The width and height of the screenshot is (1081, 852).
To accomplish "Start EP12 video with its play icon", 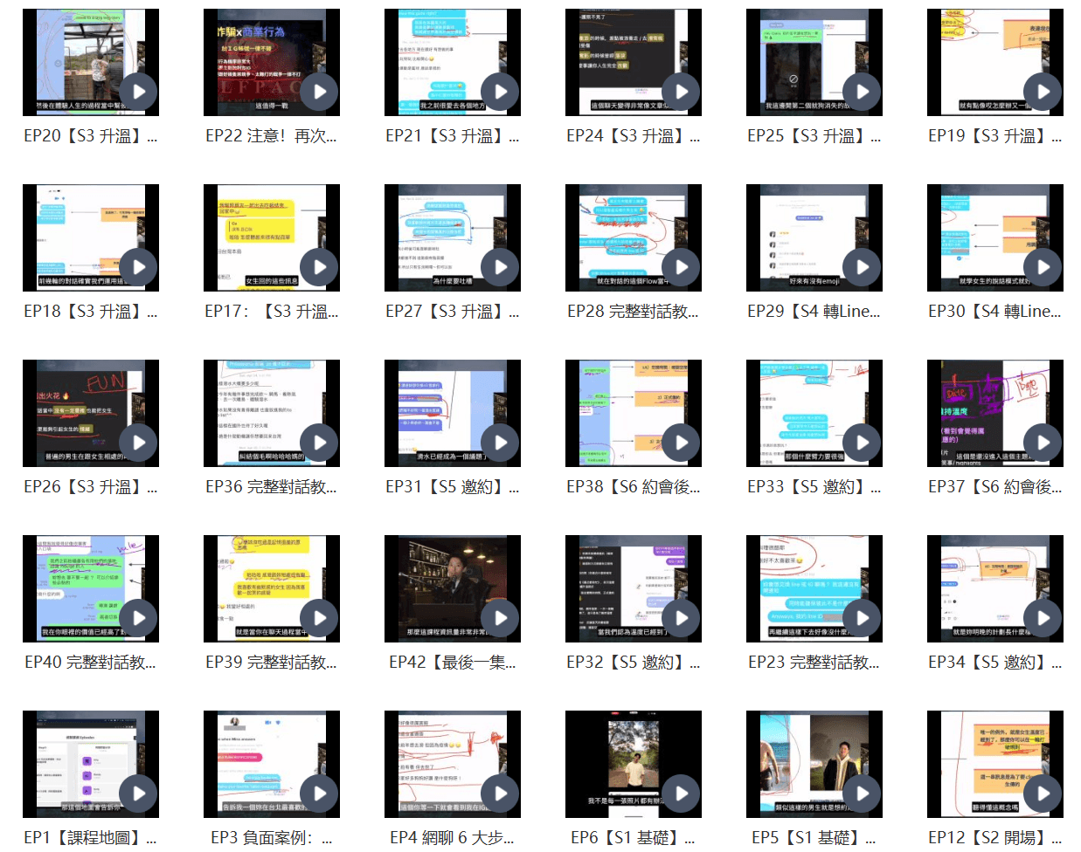I will (1043, 794).
